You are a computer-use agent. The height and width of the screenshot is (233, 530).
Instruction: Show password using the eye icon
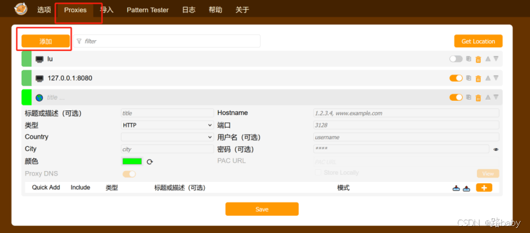click(x=496, y=149)
